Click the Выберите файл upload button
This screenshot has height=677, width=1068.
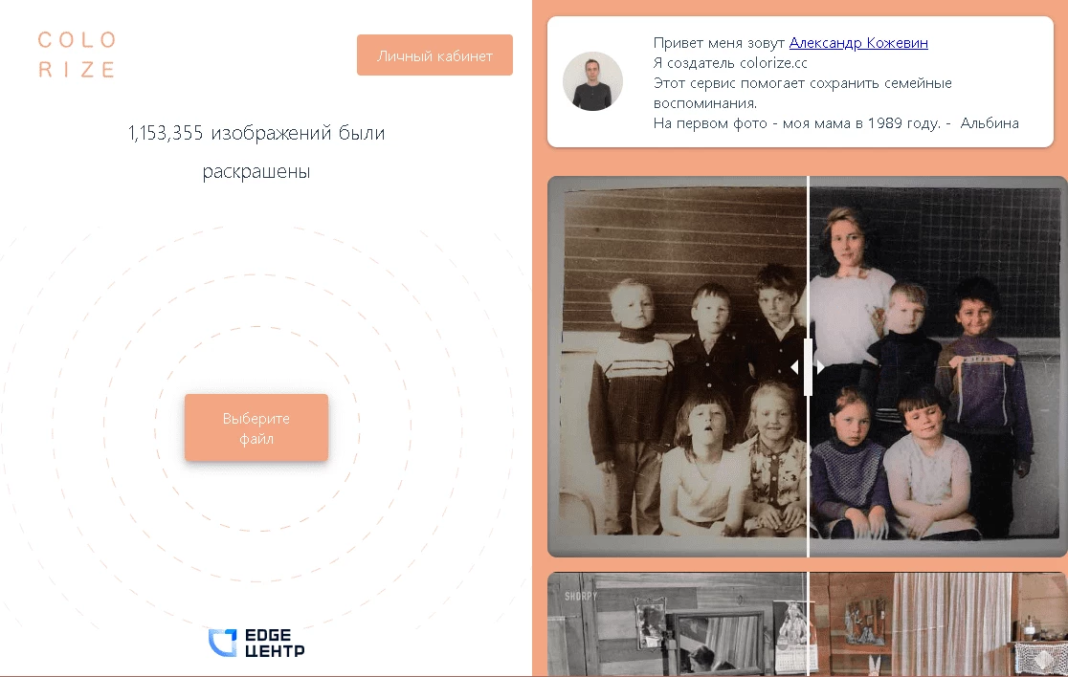pyautogui.click(x=256, y=428)
